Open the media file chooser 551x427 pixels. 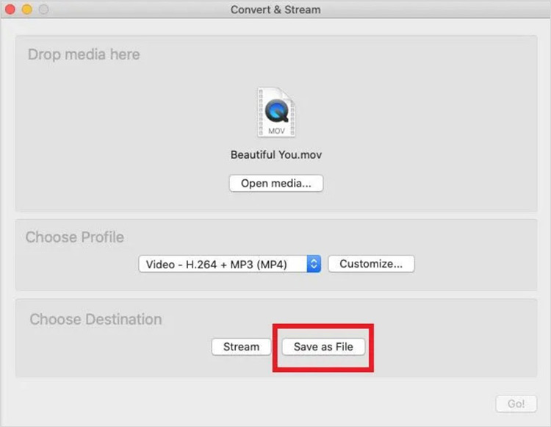click(x=276, y=183)
